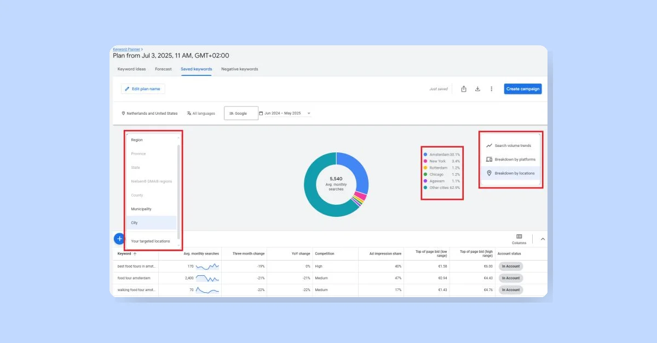Click In Account badge for walking food tour row

[x=511, y=290]
